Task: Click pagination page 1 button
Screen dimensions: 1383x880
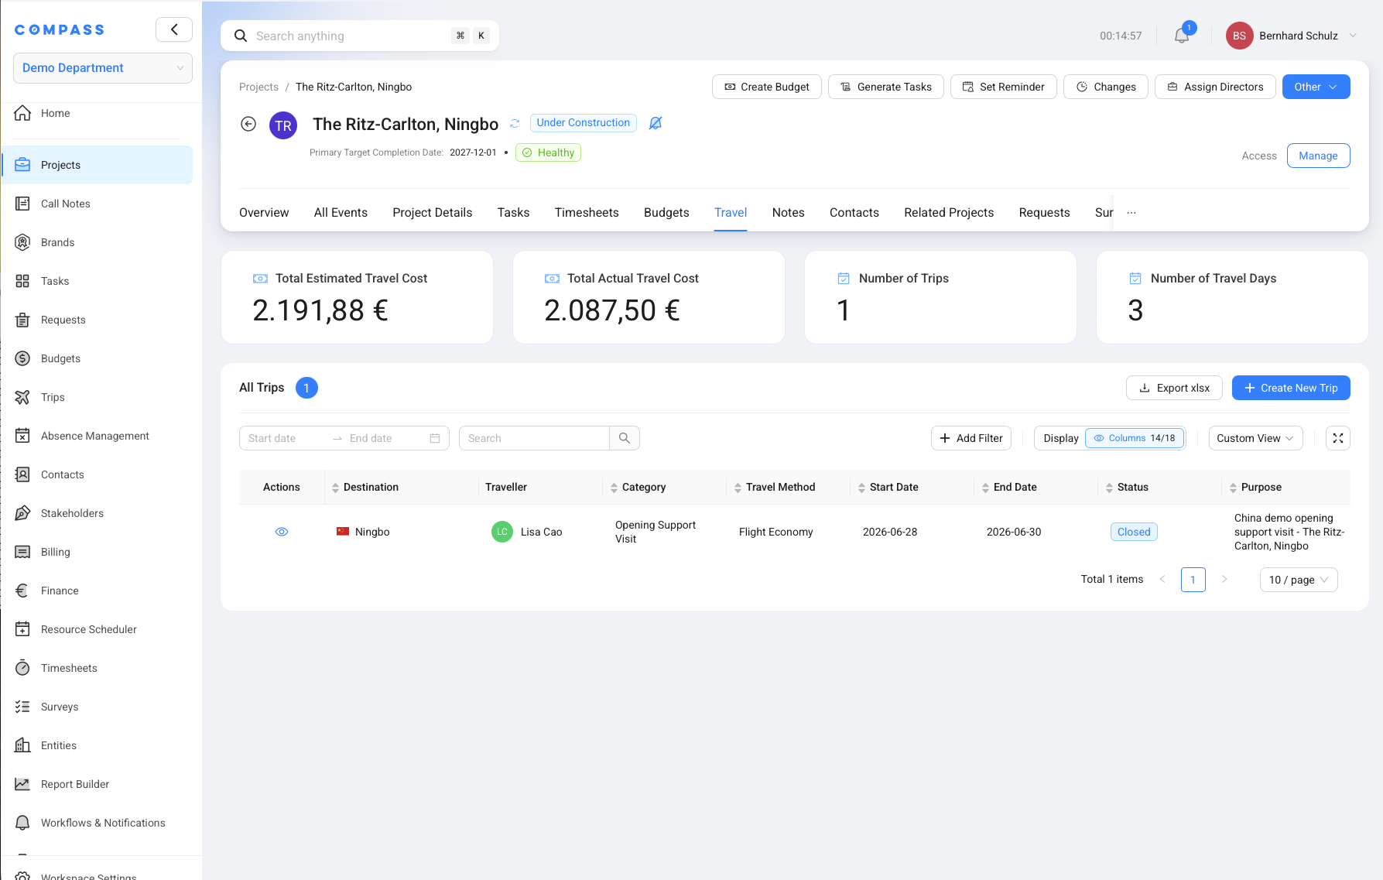Action: tap(1193, 580)
